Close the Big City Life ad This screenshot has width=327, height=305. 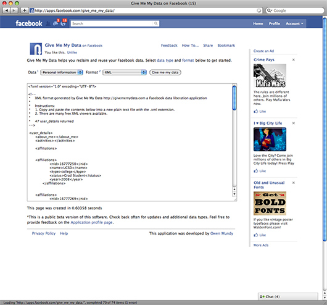(x=294, y=123)
